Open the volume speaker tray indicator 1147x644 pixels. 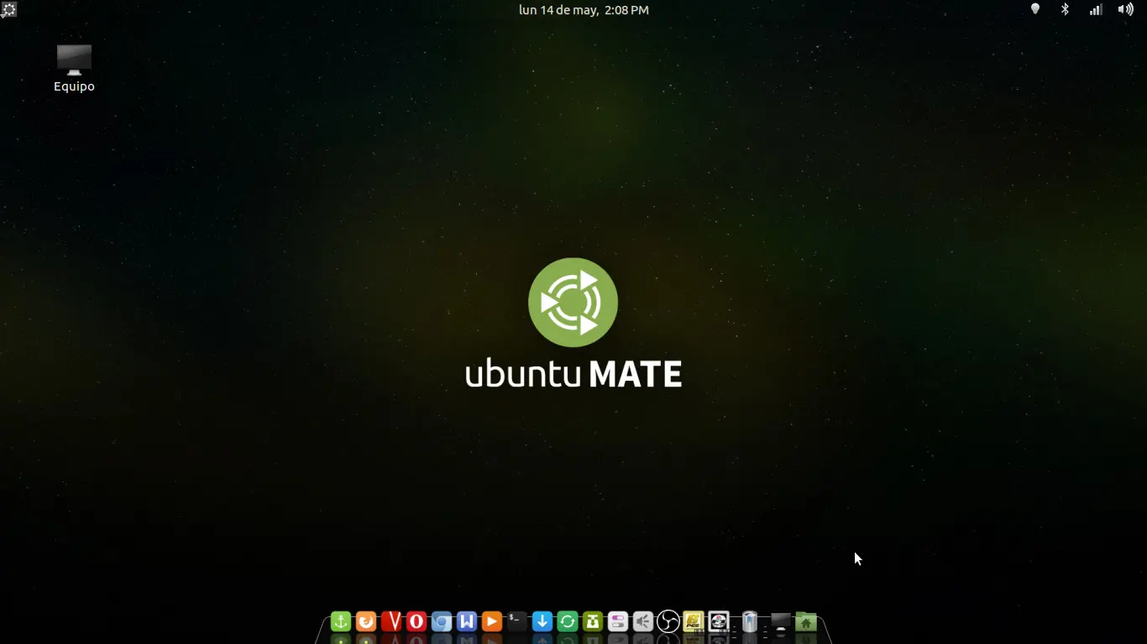pyautogui.click(x=1125, y=9)
